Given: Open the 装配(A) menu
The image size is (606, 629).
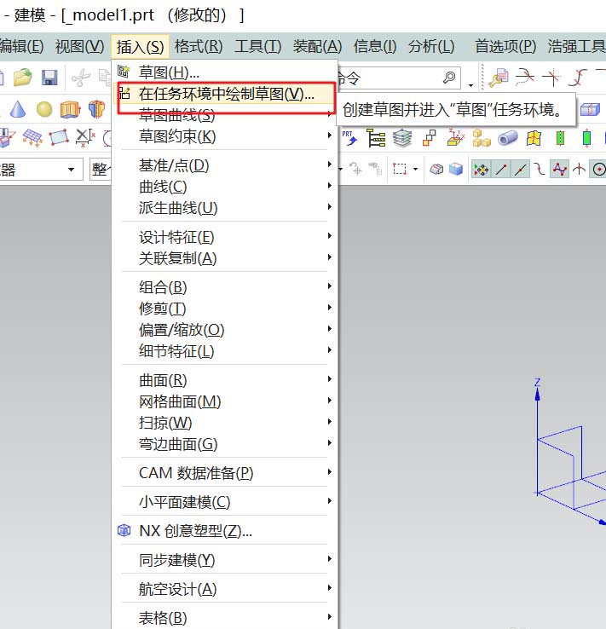Looking at the screenshot, I should (x=317, y=47).
